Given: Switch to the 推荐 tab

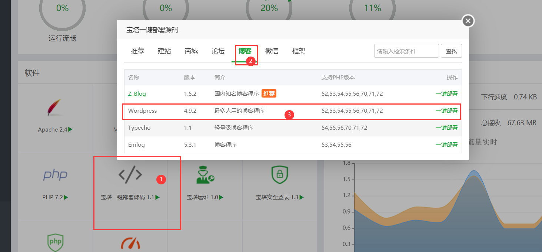Looking at the screenshot, I should coord(137,51).
